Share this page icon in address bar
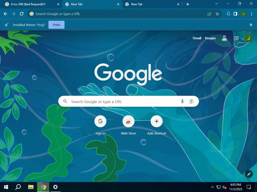Screen dimensions: 257x192 point(209,14)
